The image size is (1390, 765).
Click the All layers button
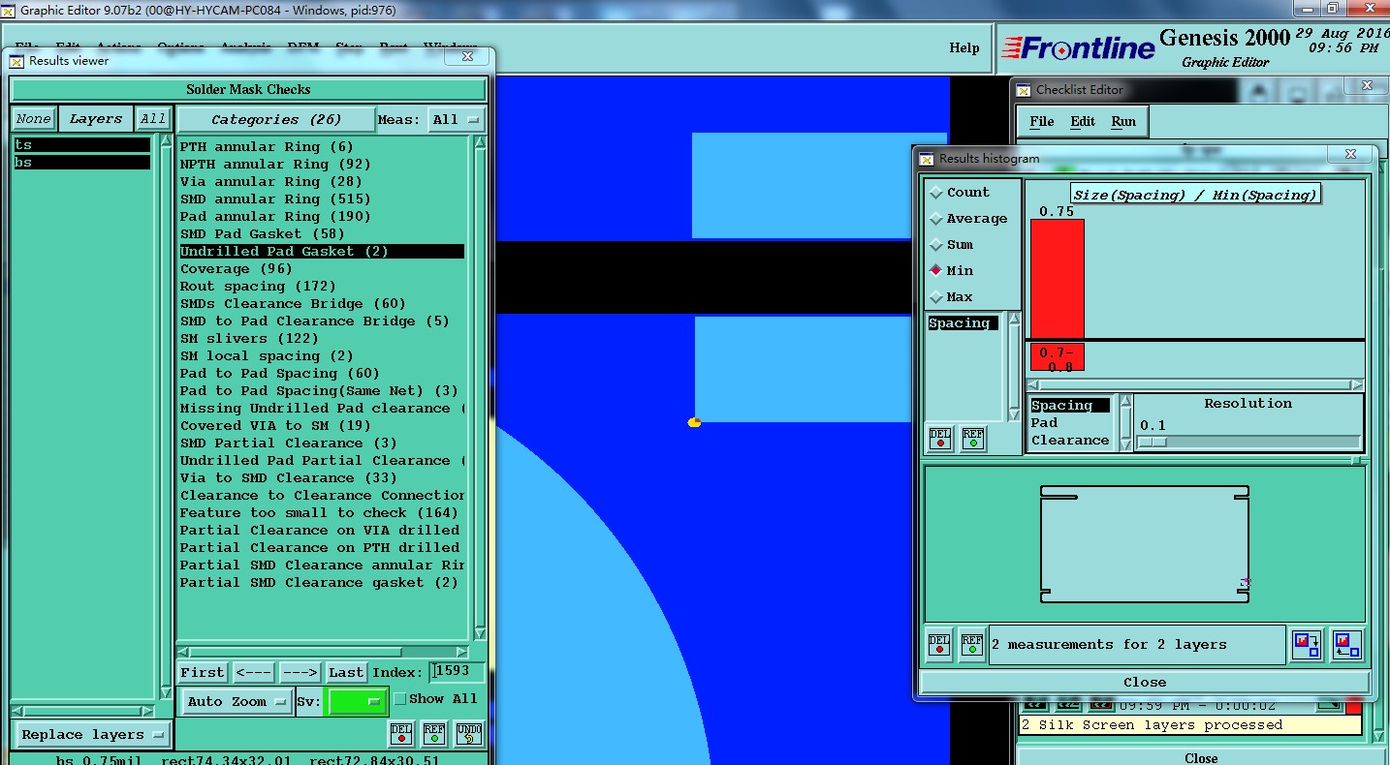(x=152, y=119)
